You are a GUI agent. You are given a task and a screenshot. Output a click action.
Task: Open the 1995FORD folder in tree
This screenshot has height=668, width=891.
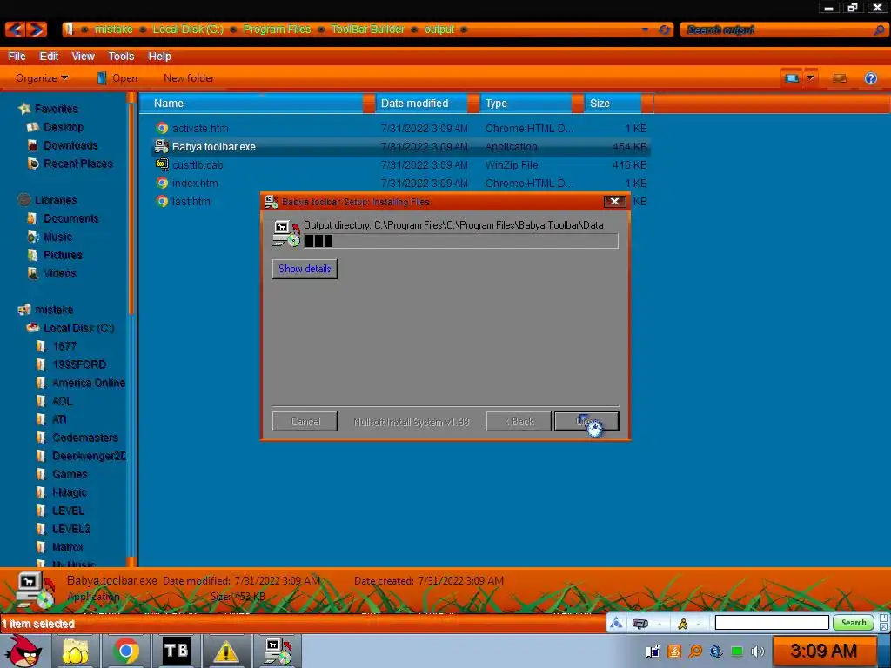79,364
